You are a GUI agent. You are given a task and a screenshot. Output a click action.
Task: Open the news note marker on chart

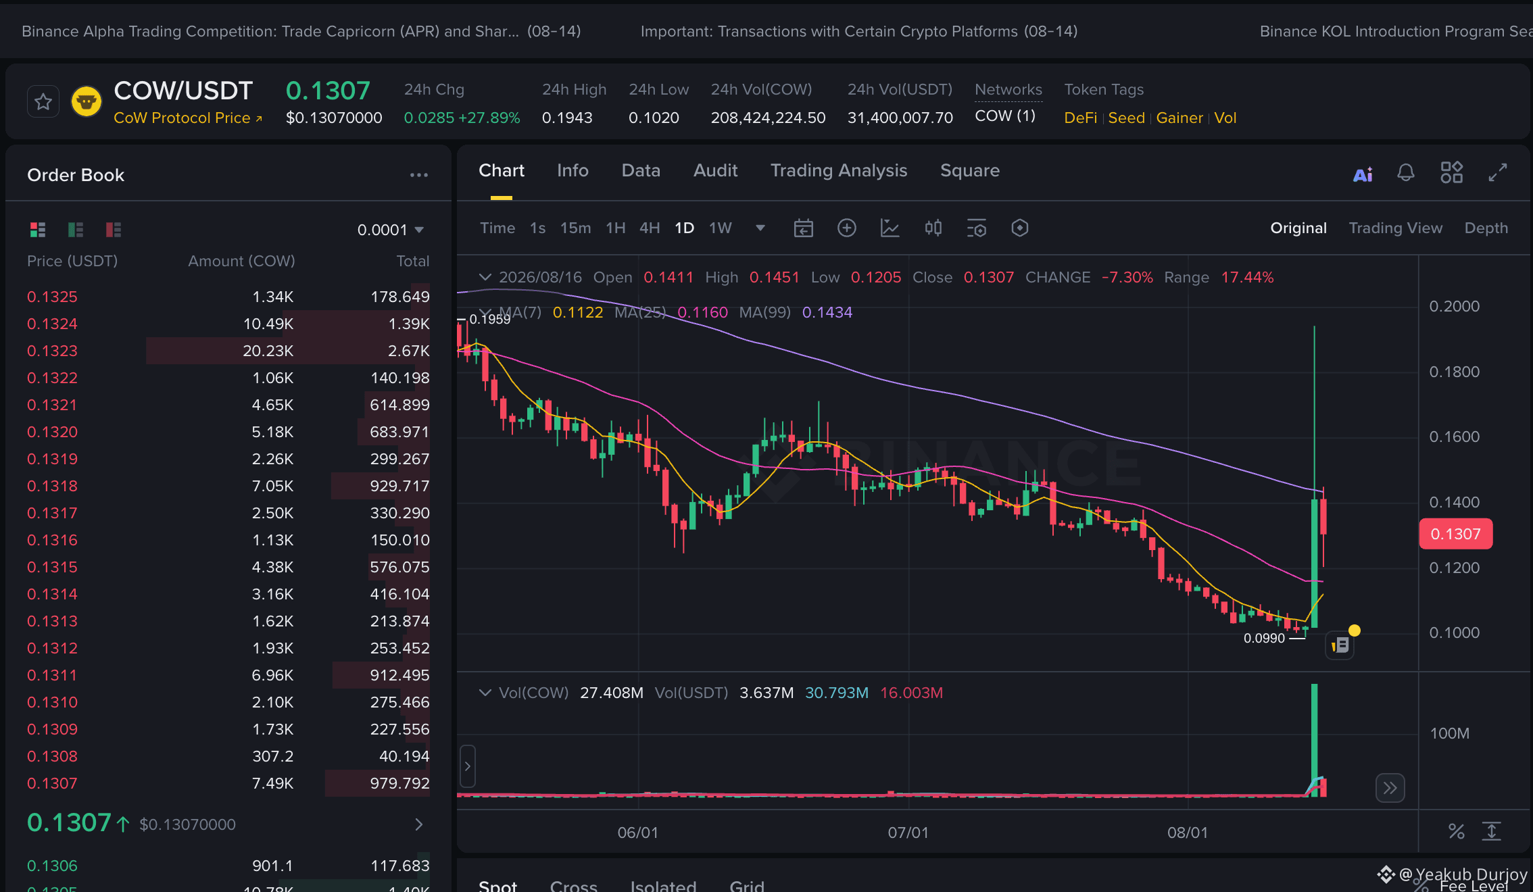[x=1341, y=645]
